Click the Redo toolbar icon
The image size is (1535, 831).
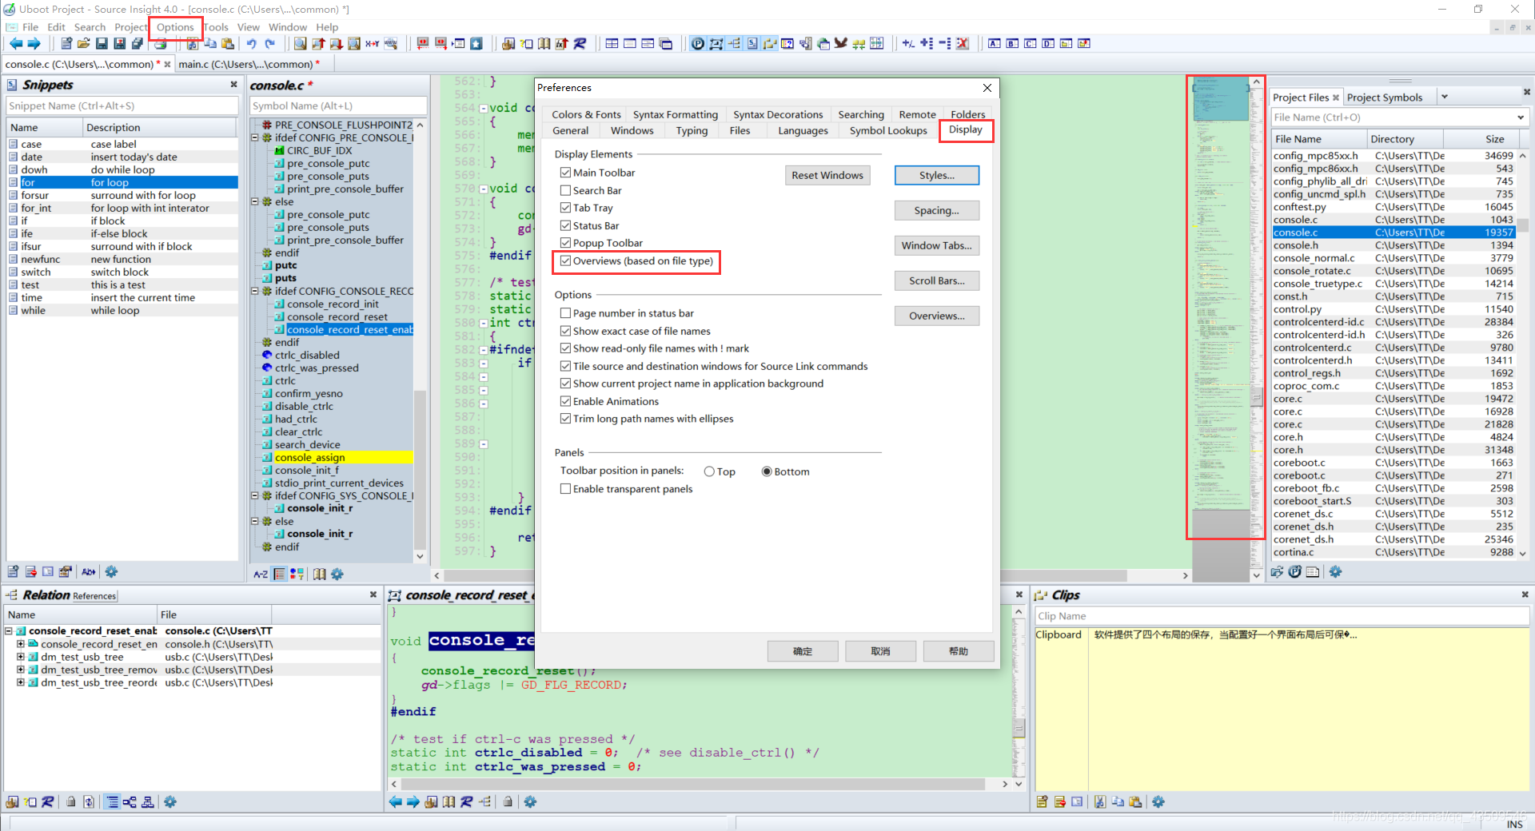(269, 44)
